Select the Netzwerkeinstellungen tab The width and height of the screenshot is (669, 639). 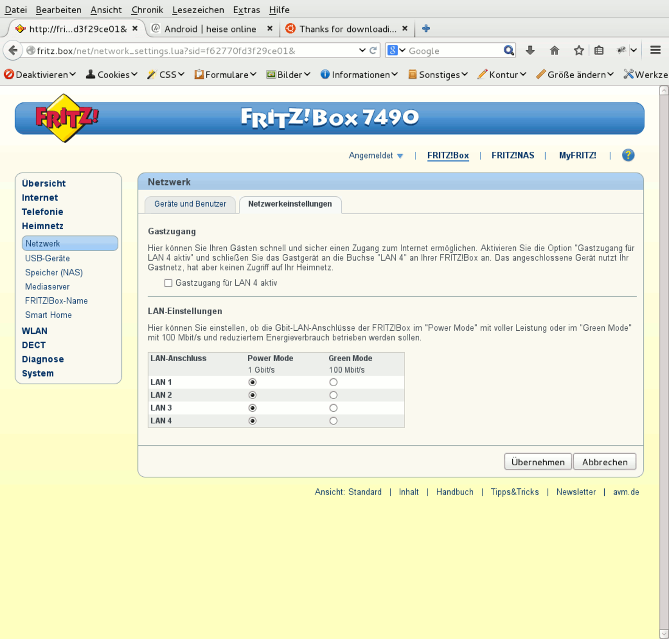(x=290, y=204)
